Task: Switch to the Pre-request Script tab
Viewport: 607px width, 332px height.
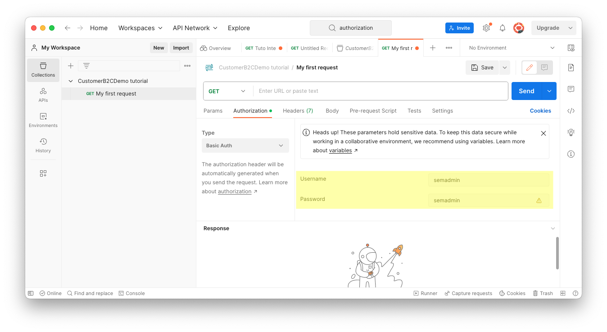Action: [373, 111]
